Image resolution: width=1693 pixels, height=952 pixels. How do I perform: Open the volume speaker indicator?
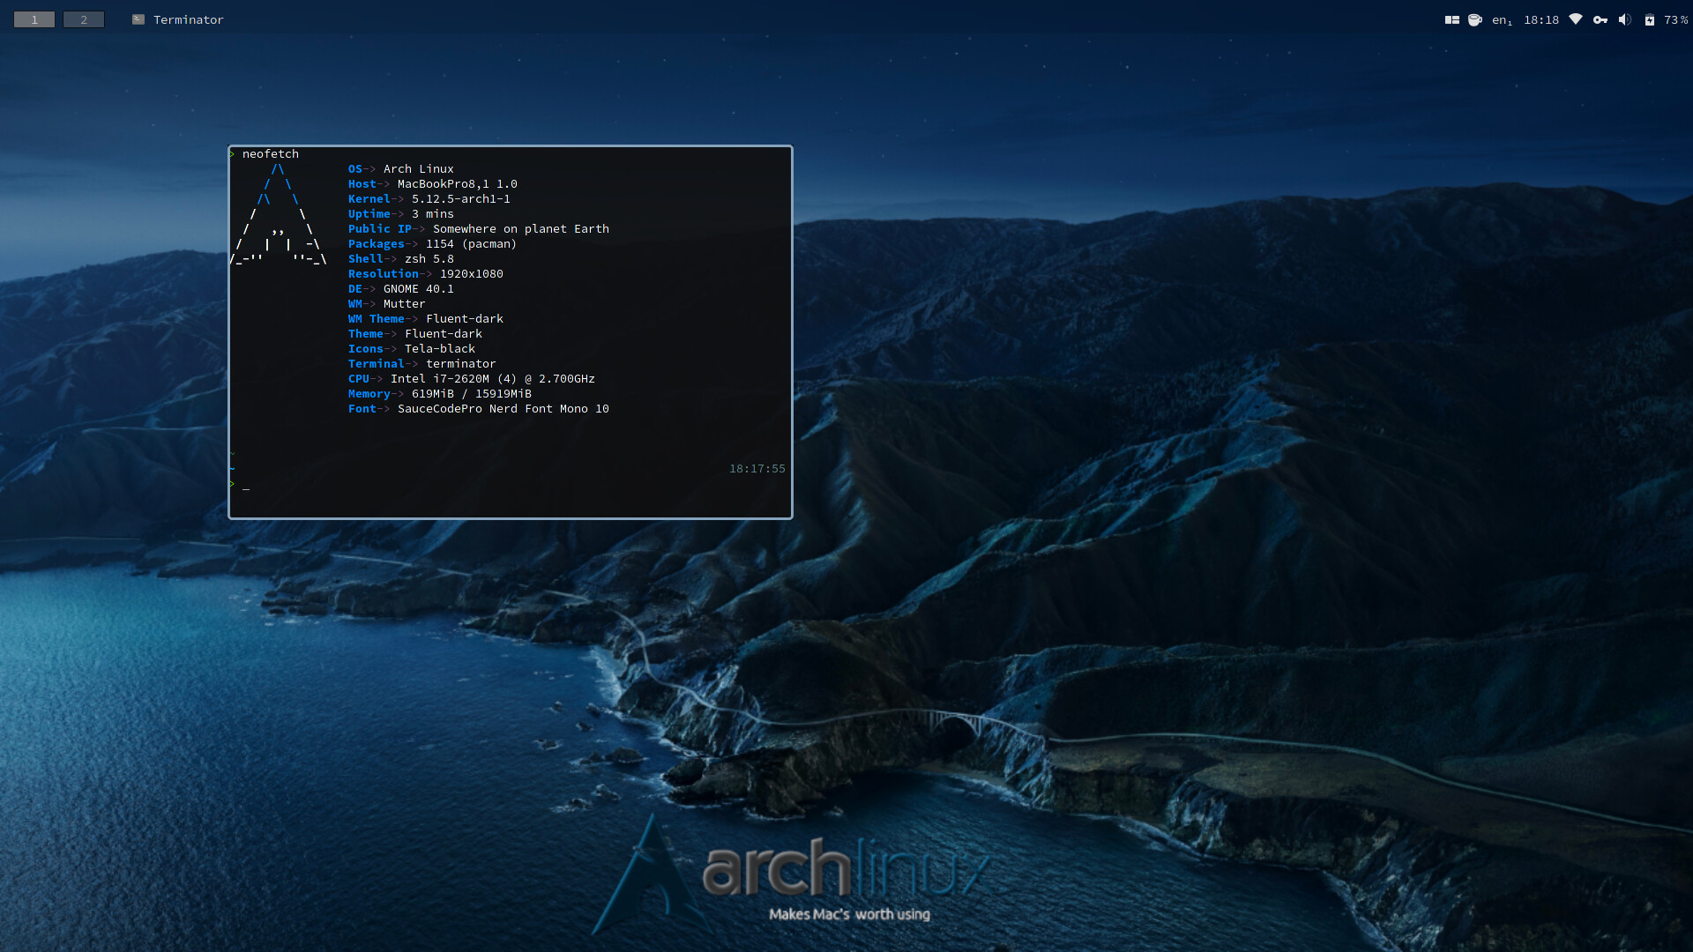pos(1625,19)
